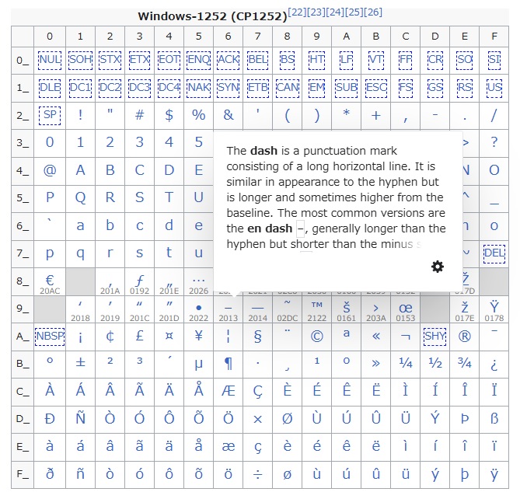The width and height of the screenshot is (520, 492).
Task: Open the em dash 2014 cell
Action: 258,309
